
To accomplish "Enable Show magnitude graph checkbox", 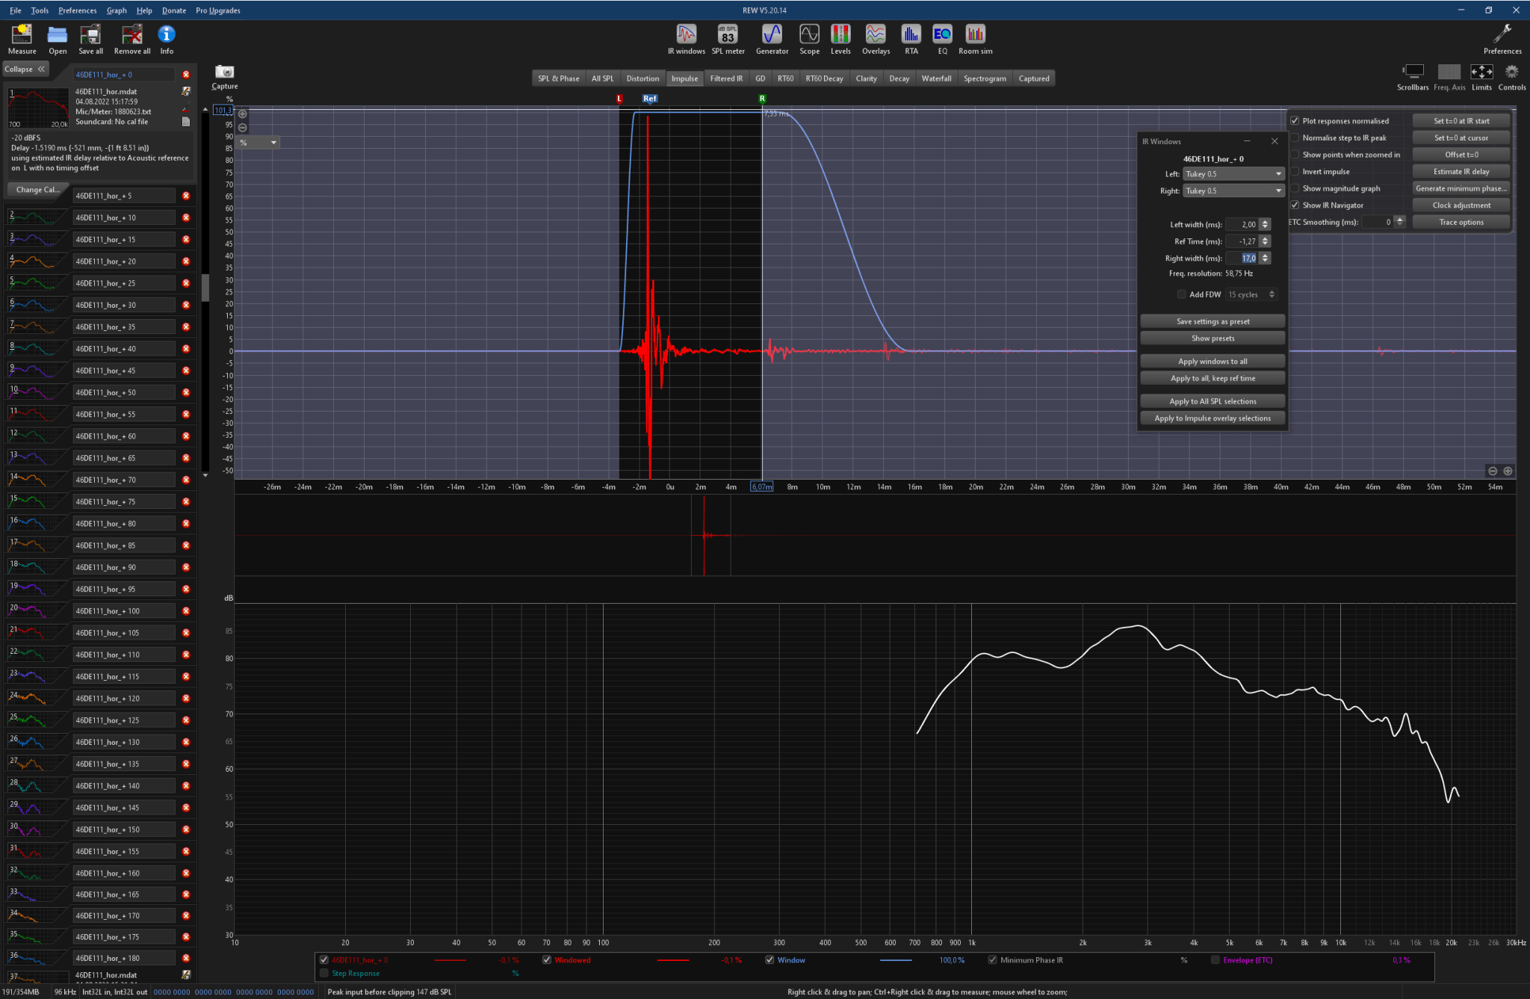I will pyautogui.click(x=1295, y=188).
